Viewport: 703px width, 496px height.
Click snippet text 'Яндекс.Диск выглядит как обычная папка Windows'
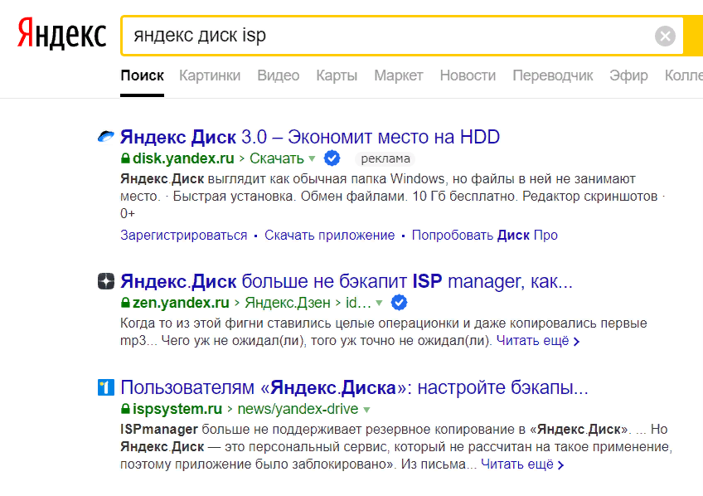coord(283,179)
